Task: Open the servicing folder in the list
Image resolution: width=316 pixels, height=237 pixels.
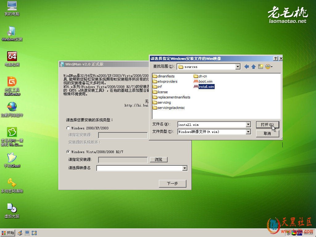Action: point(164,102)
